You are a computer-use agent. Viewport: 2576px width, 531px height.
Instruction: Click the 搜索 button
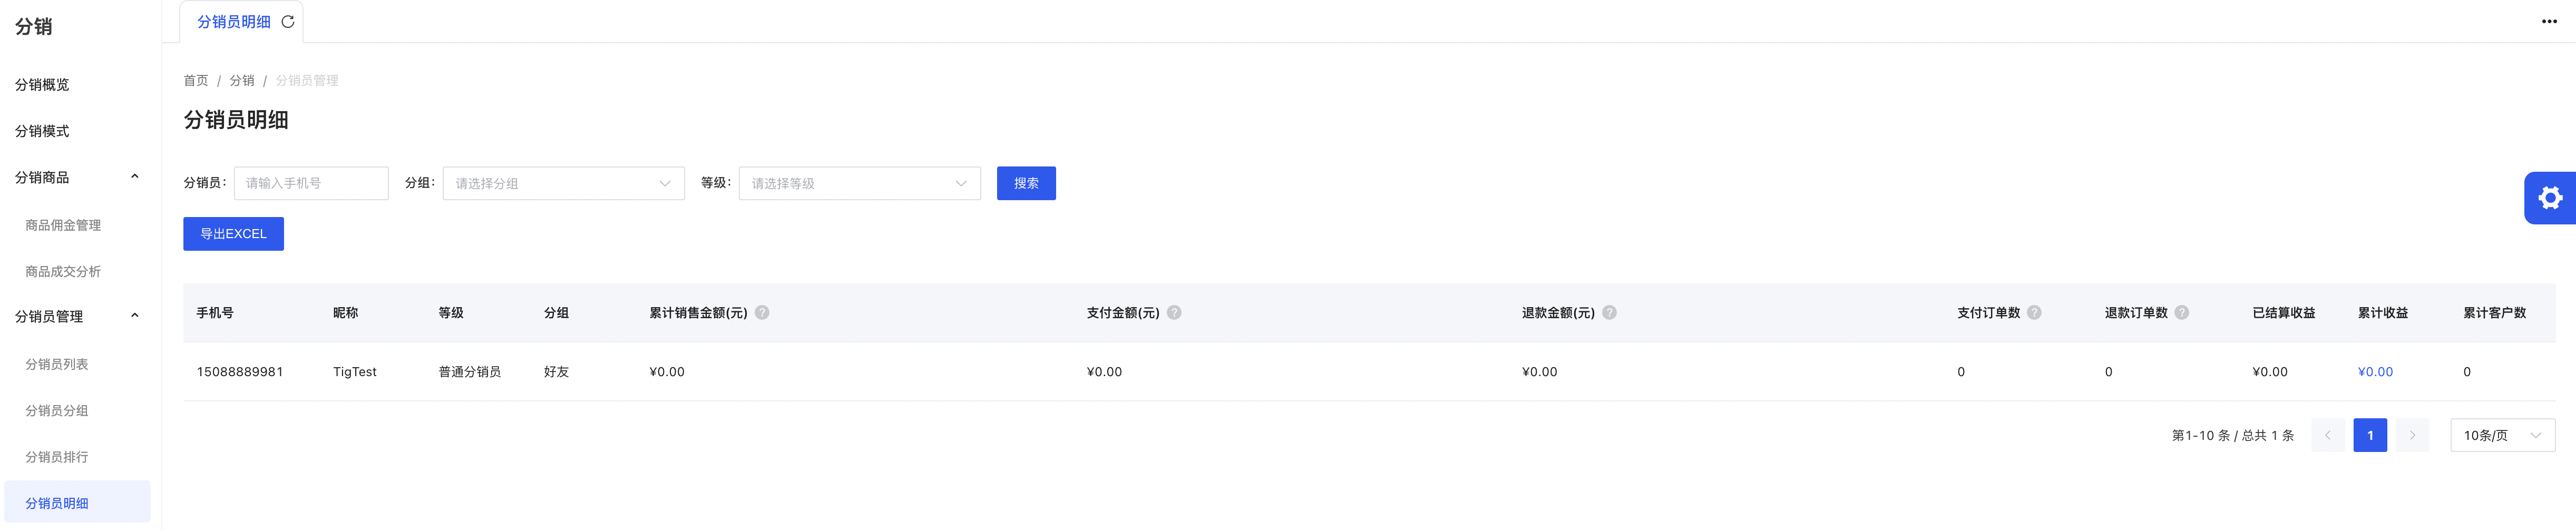tap(1026, 183)
